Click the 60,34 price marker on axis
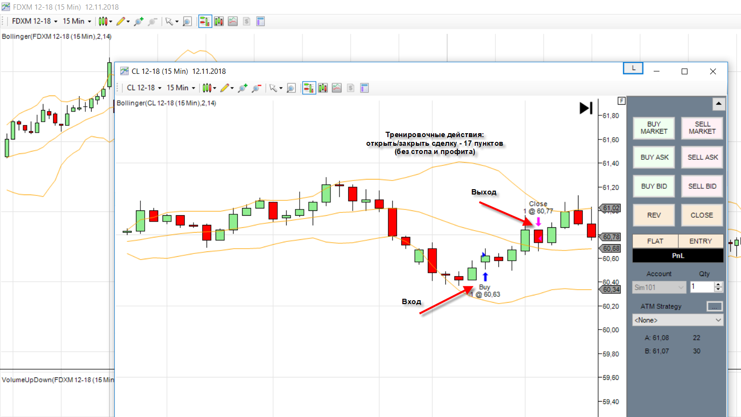 [610, 290]
